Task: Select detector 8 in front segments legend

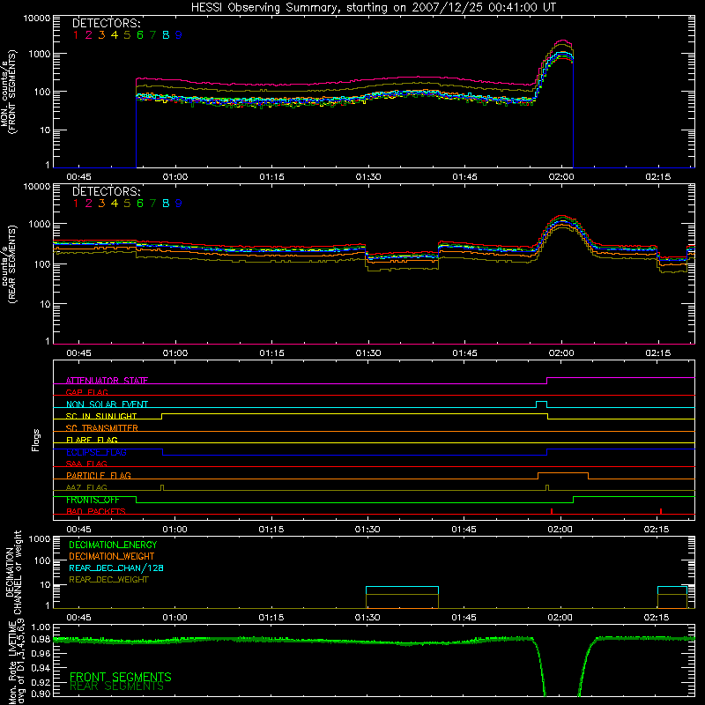Action: pos(166,35)
